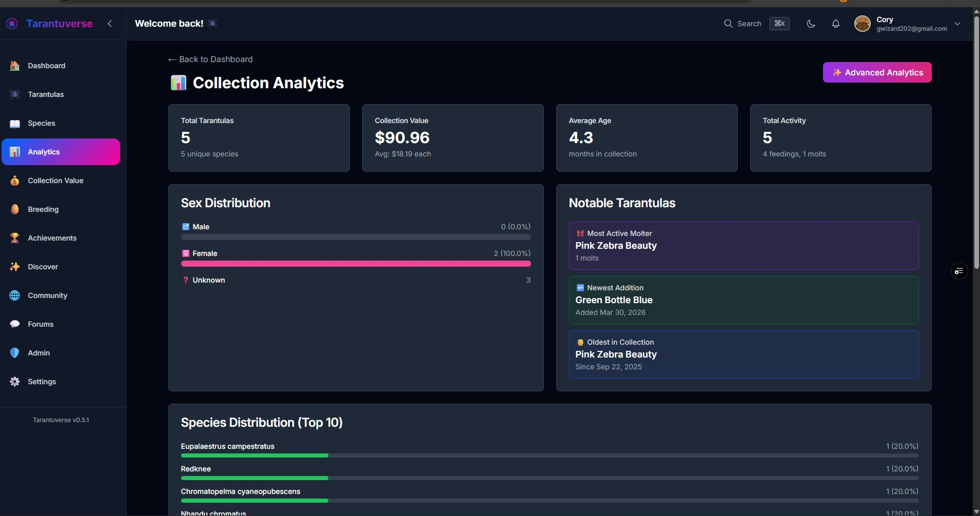
Task: Expand the user account dropdown chevron
Action: (x=957, y=24)
